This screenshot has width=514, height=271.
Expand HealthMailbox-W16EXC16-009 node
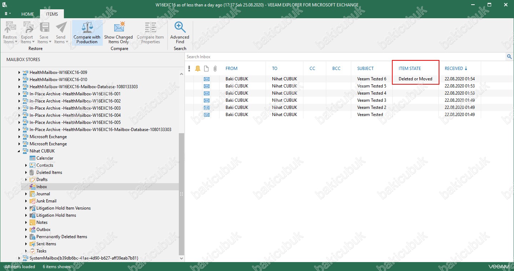[x=19, y=72]
